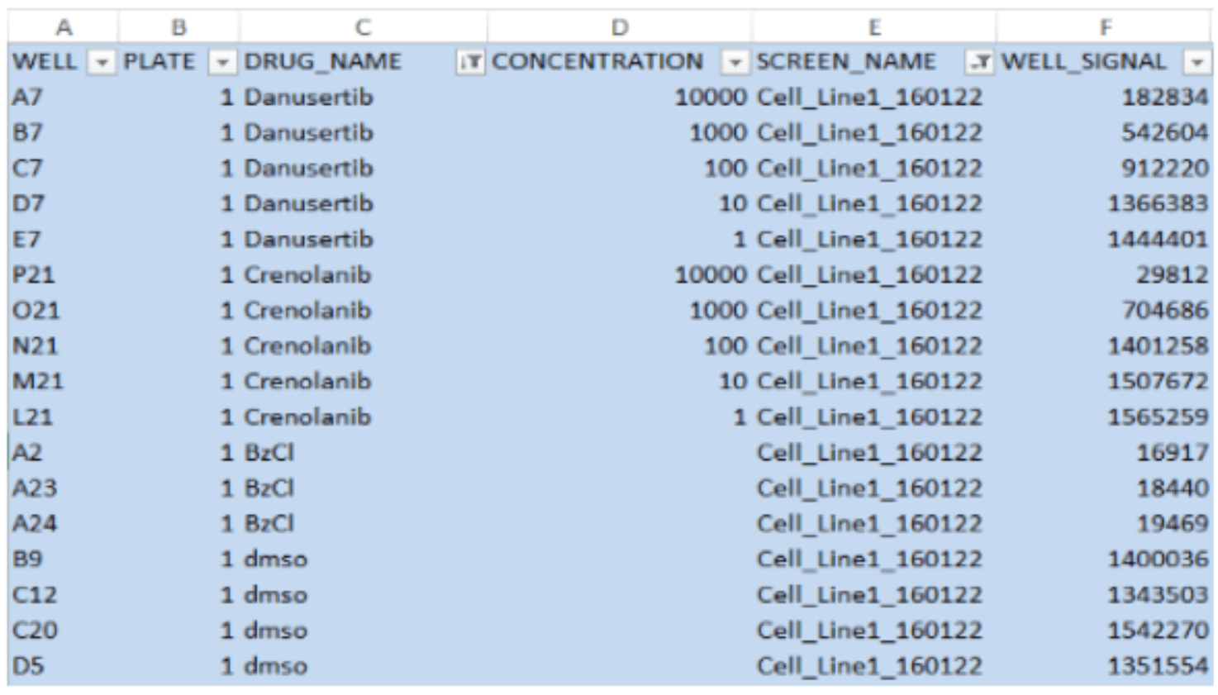Viewport: 1218px width, 695px height.
Task: Select the Danusertib cell in row B7
Action: [308, 133]
